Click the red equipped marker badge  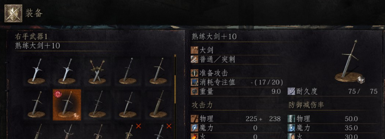point(57,94)
